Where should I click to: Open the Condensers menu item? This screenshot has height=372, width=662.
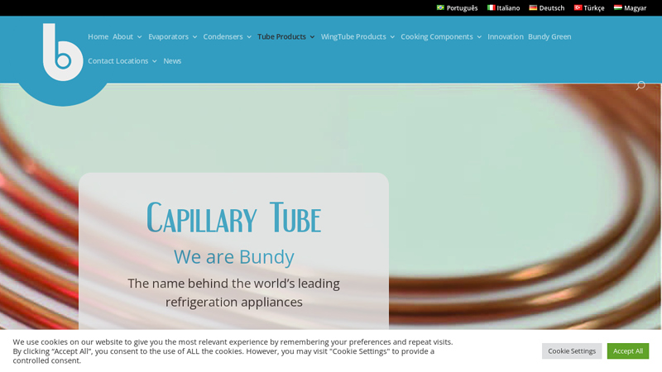(223, 36)
